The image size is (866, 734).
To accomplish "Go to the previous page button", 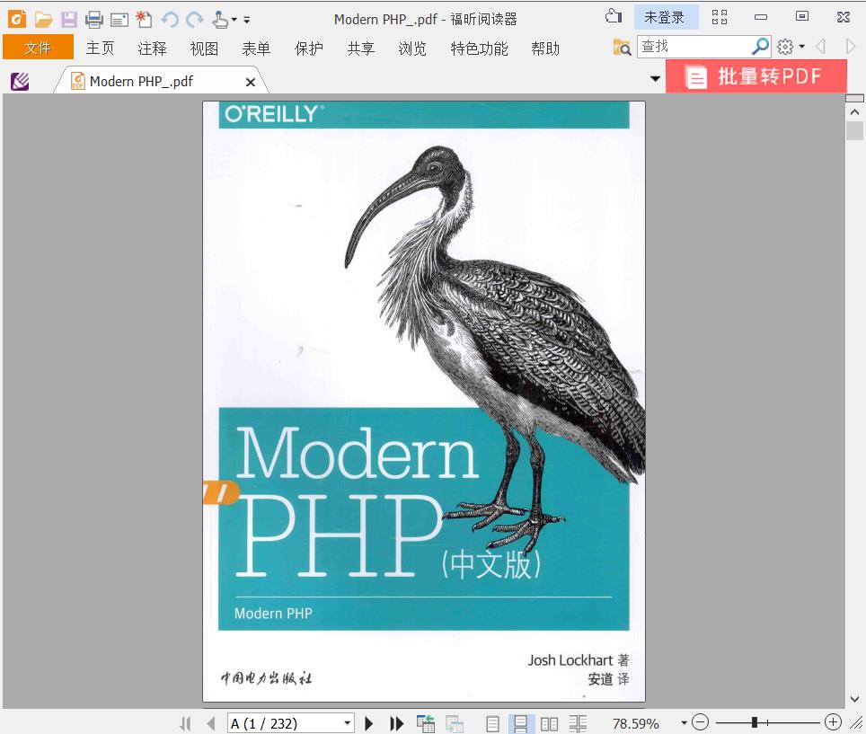I will click(211, 723).
